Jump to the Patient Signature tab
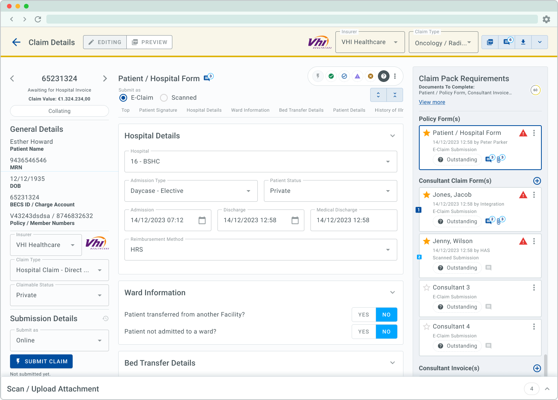Screen dimensions: 558x400 [158, 110]
